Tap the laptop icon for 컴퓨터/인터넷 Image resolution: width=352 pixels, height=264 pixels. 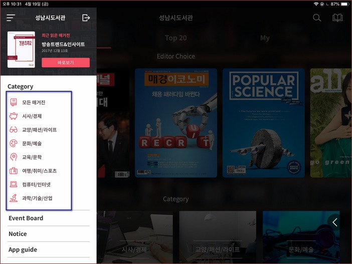(14, 184)
